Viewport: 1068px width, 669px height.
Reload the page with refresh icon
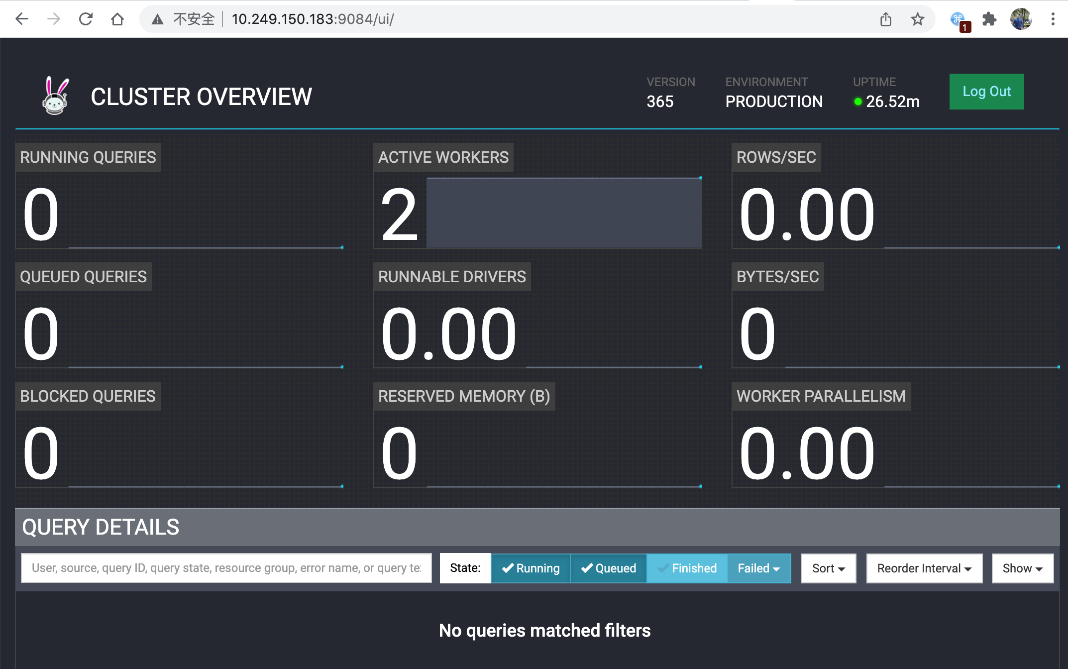[86, 19]
